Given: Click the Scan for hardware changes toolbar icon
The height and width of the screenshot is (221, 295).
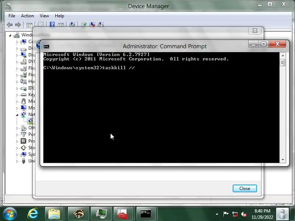Looking at the screenshot, I should point(72,24).
